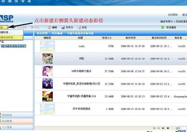
Task: Click the page number input box
Action: 184,128
